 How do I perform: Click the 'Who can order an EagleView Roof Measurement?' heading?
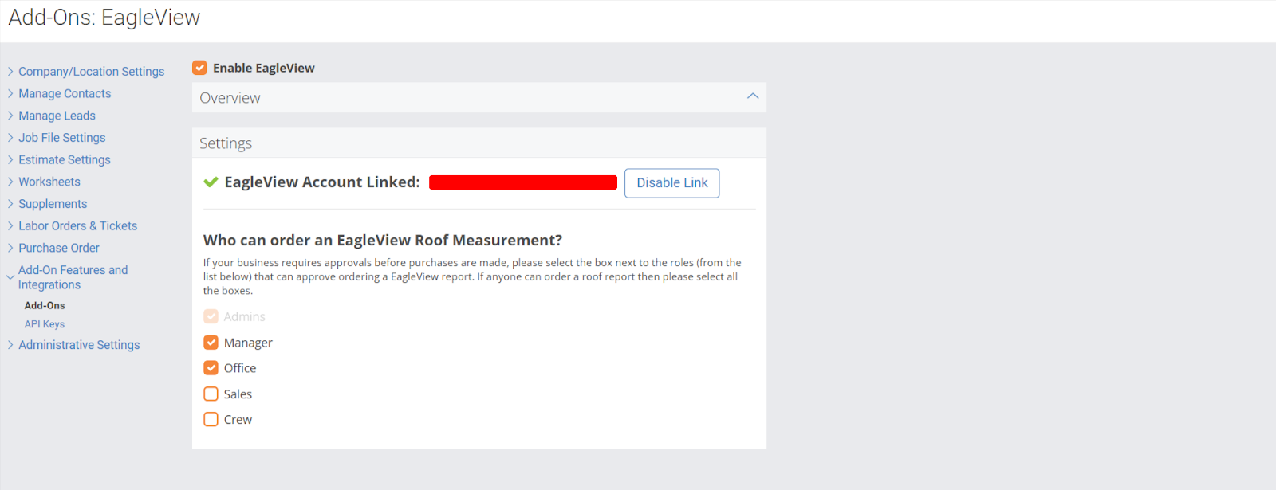(x=383, y=241)
